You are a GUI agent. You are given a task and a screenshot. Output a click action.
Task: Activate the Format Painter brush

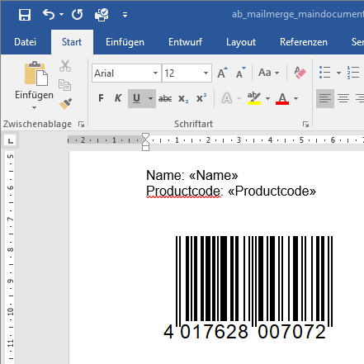pos(65,103)
